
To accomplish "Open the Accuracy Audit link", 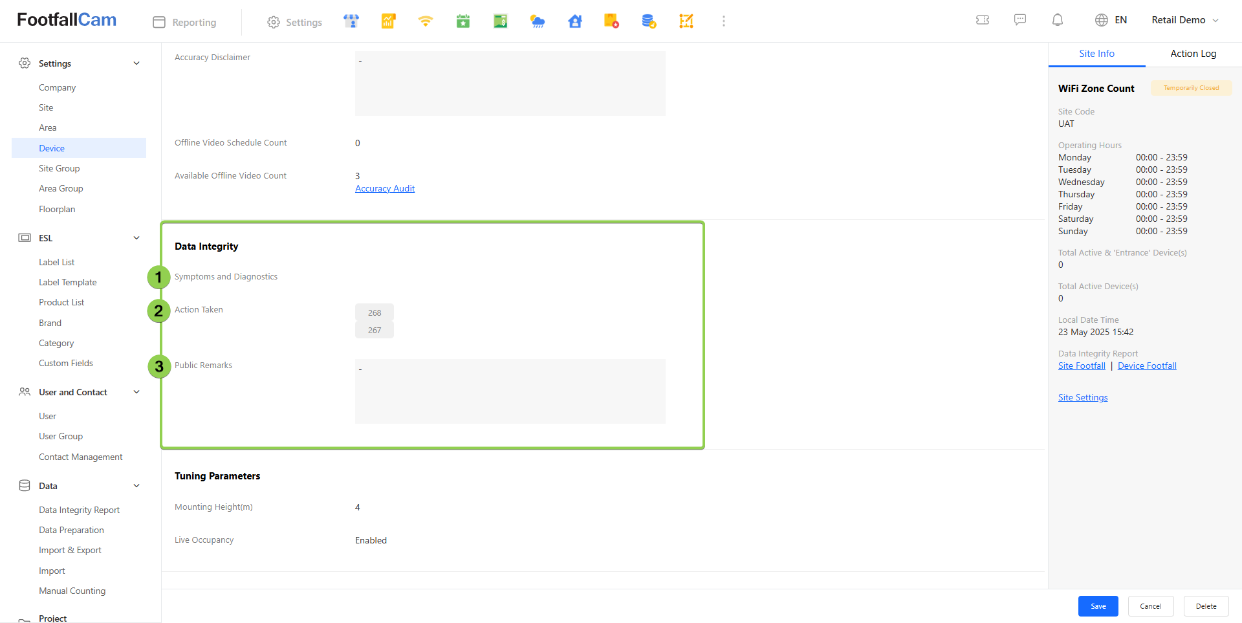I will (x=385, y=188).
